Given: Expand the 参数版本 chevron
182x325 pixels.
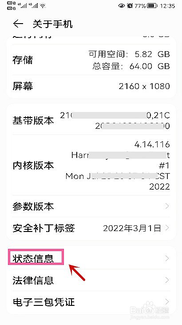Looking at the screenshot, I should pos(167,206).
